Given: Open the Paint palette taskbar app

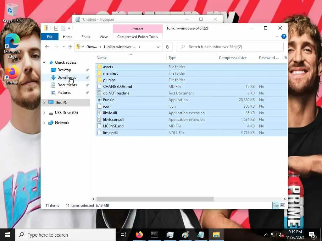Looking at the screenshot, I should (185, 235).
